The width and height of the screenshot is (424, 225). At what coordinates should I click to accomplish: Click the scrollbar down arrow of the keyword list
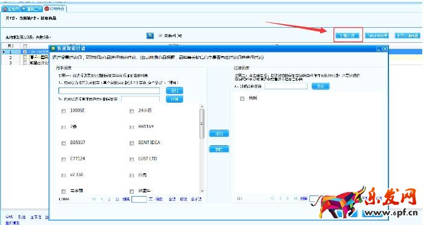202,191
